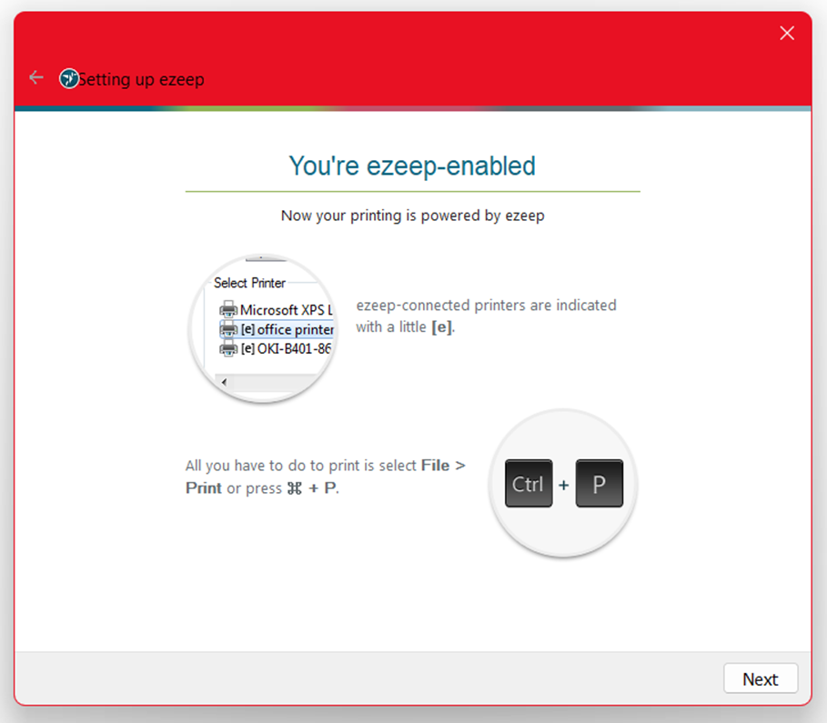Click the 'You're ezeep-enabled' heading
Screen dimensions: 827x723
[x=412, y=166]
